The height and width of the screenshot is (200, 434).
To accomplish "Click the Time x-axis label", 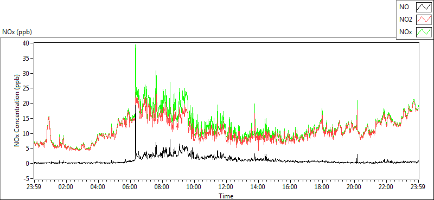I will (x=226, y=196).
